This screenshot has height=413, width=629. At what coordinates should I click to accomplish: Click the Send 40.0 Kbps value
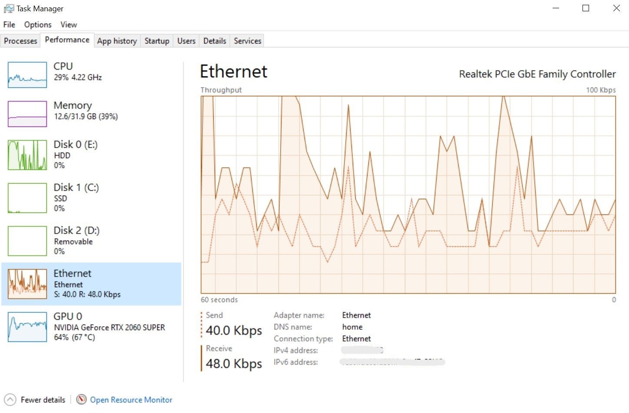(x=234, y=330)
